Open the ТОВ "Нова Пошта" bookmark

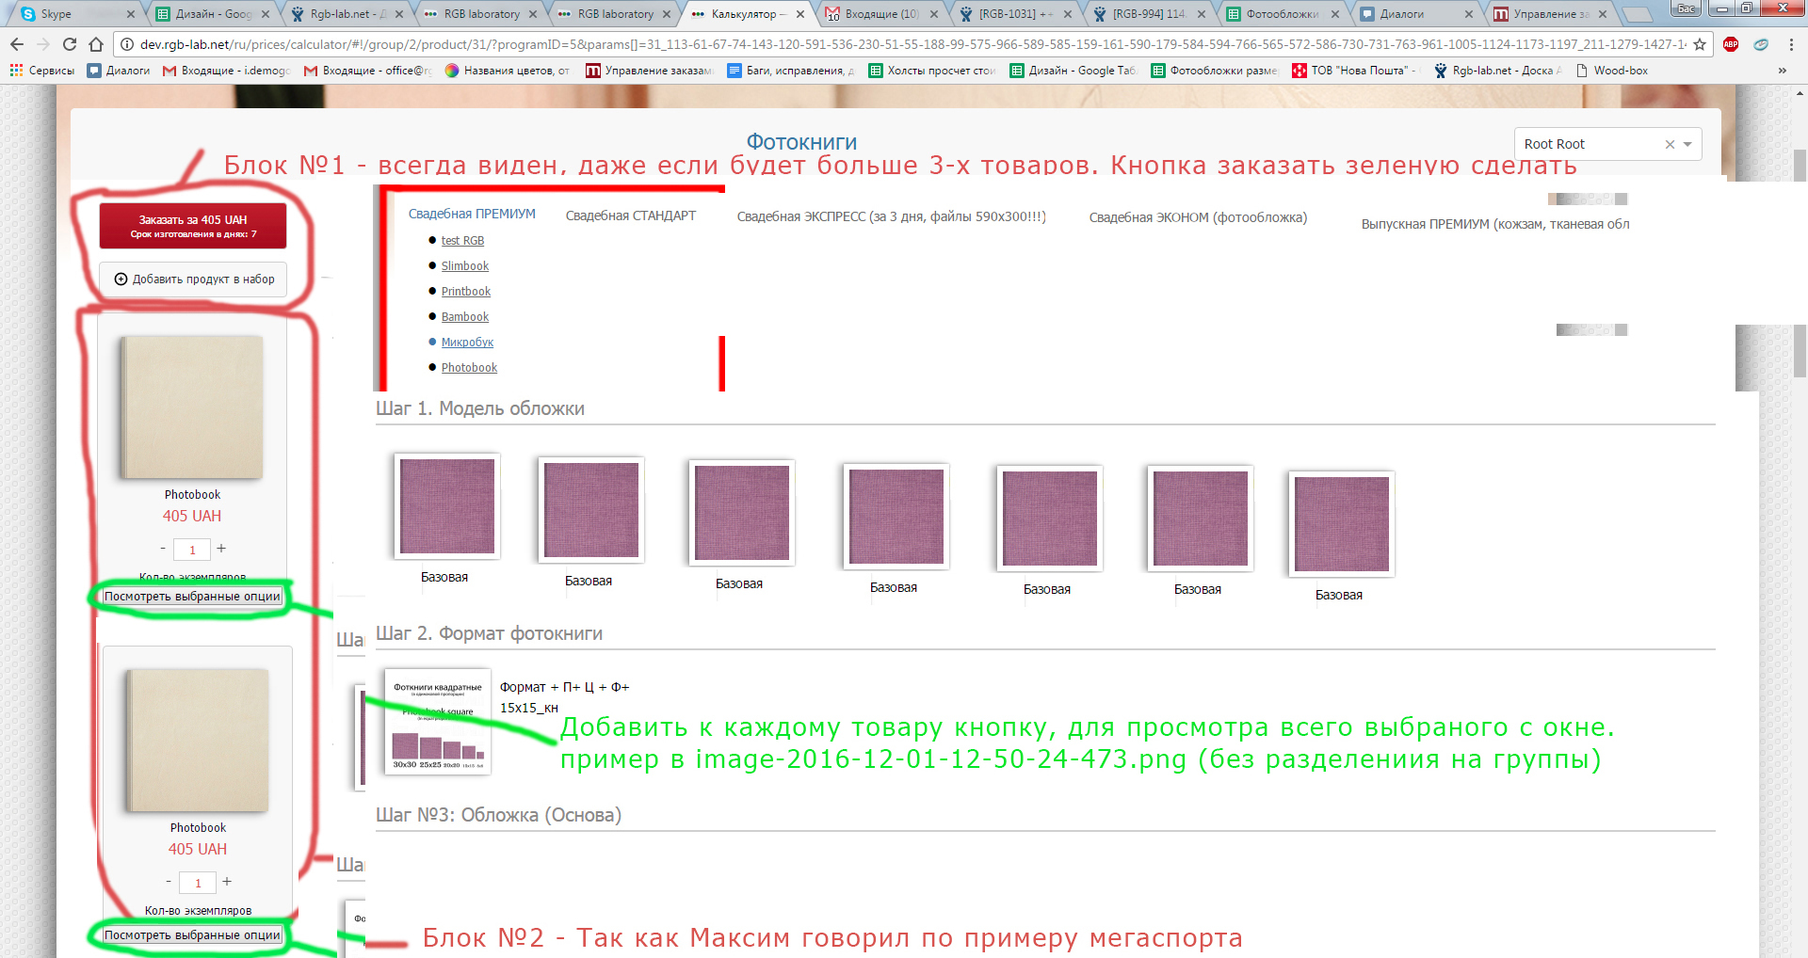[1353, 71]
